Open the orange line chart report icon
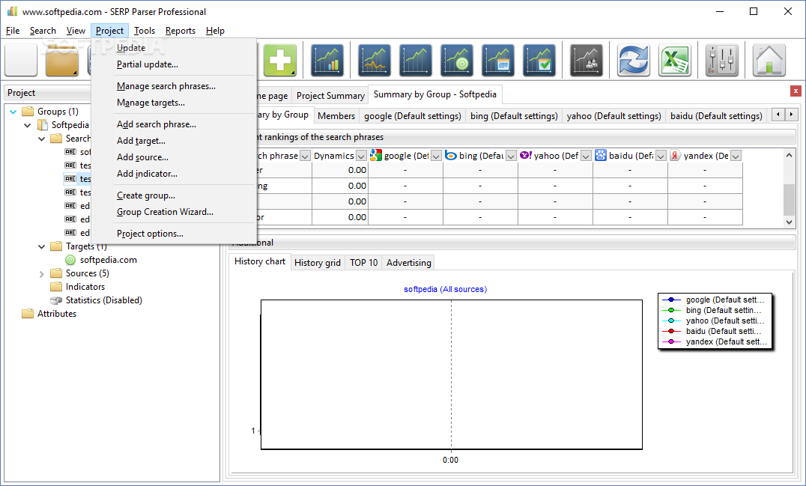Viewport: 806px width, 486px height. click(375, 60)
